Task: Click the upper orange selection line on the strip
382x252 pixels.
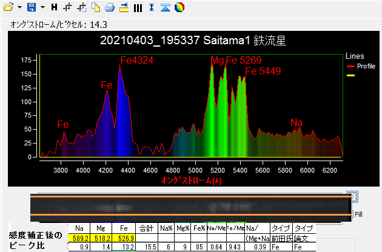Action: [191, 196]
